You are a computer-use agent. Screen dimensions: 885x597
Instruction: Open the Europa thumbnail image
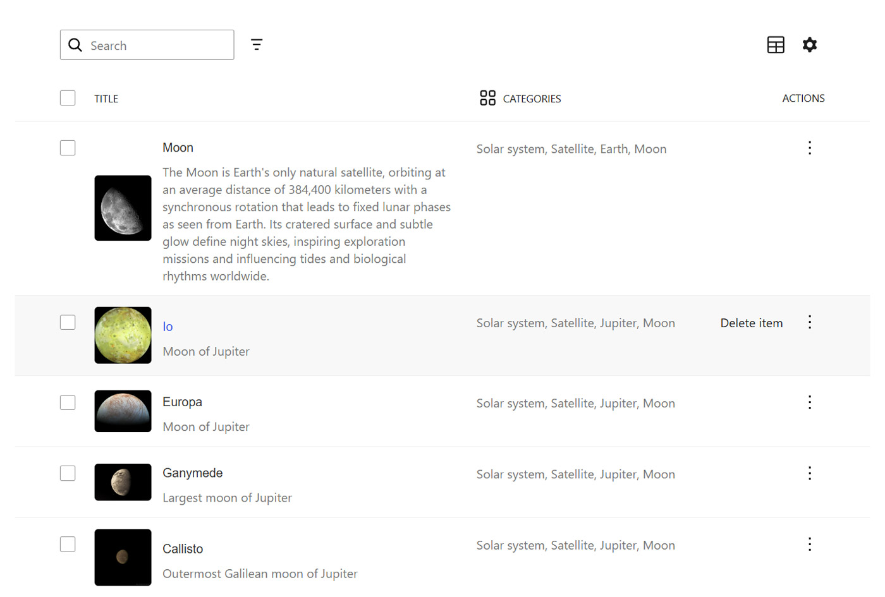pyautogui.click(x=122, y=411)
